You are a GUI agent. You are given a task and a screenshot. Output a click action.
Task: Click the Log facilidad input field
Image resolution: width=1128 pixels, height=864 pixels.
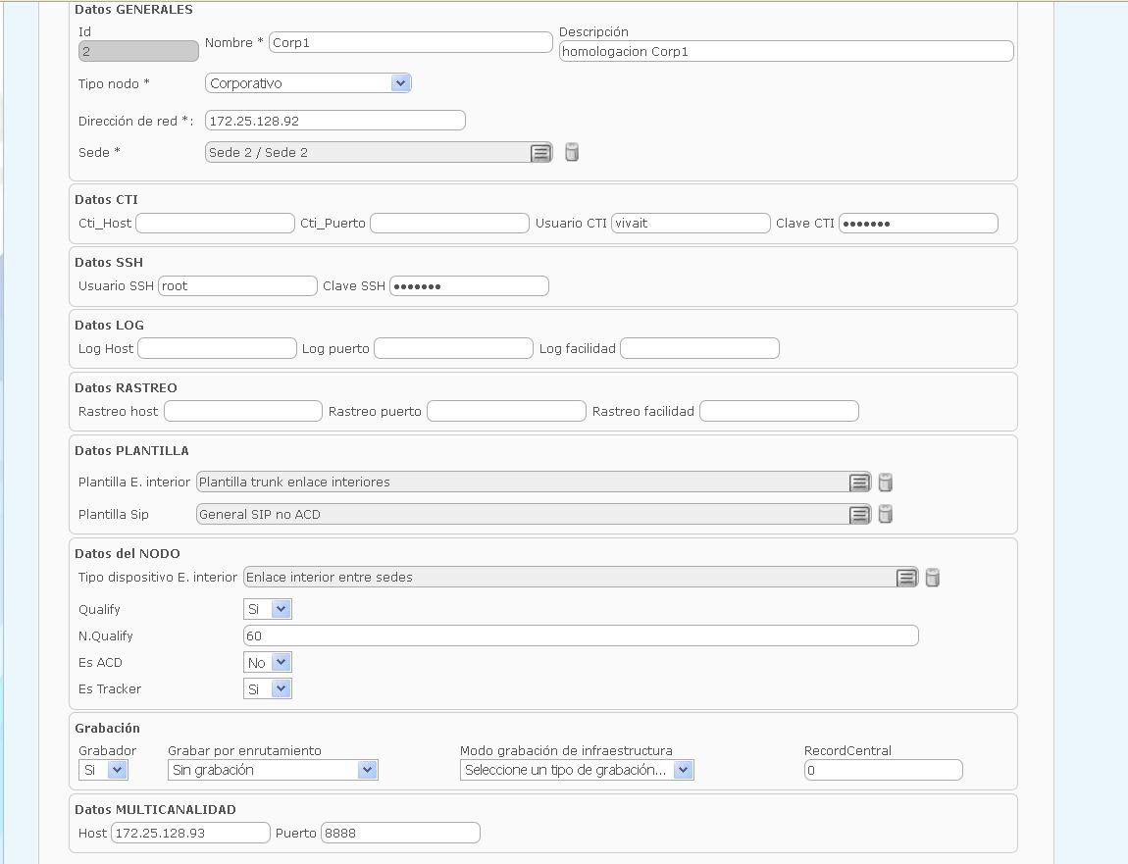(x=700, y=348)
